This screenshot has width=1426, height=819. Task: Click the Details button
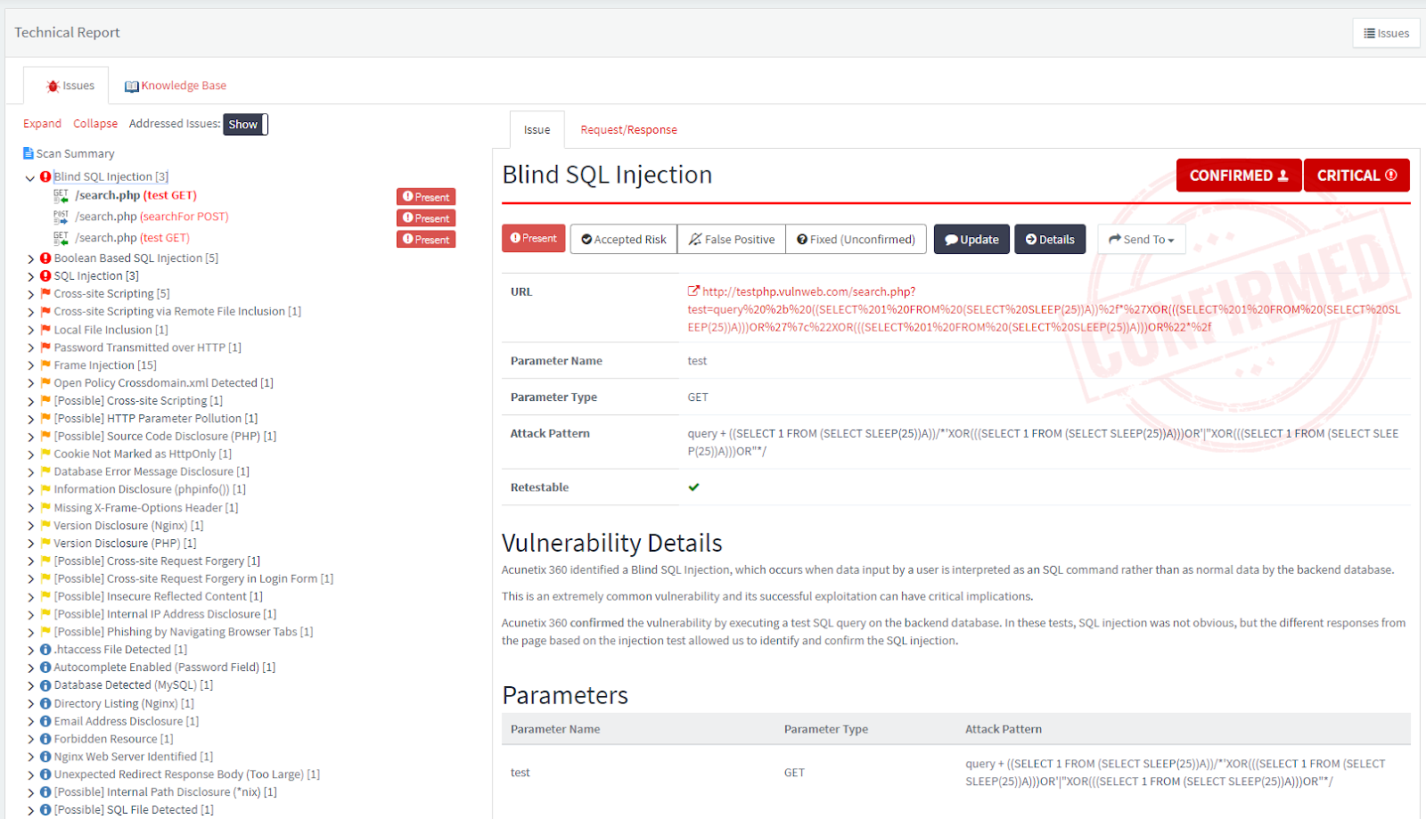pyautogui.click(x=1050, y=239)
